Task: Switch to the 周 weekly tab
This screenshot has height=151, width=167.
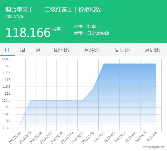Action: click(22, 50)
